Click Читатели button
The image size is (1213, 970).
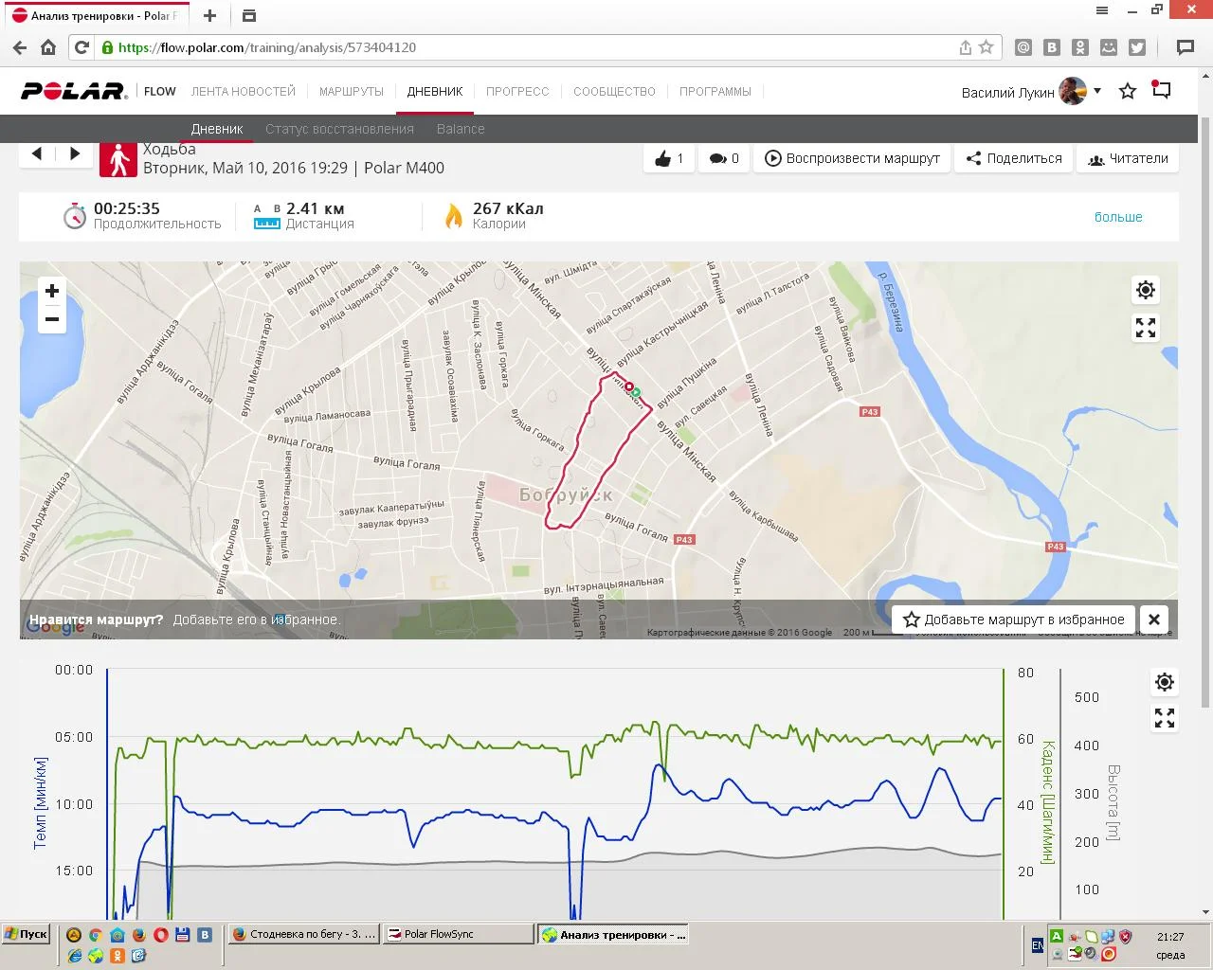1128,158
